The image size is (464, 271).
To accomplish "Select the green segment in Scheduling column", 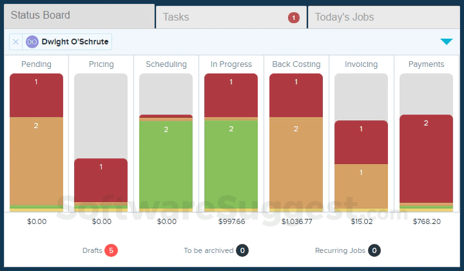I will click(166, 164).
